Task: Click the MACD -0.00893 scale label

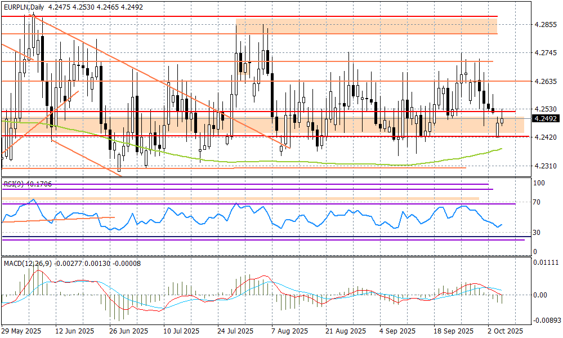Action: click(x=546, y=321)
